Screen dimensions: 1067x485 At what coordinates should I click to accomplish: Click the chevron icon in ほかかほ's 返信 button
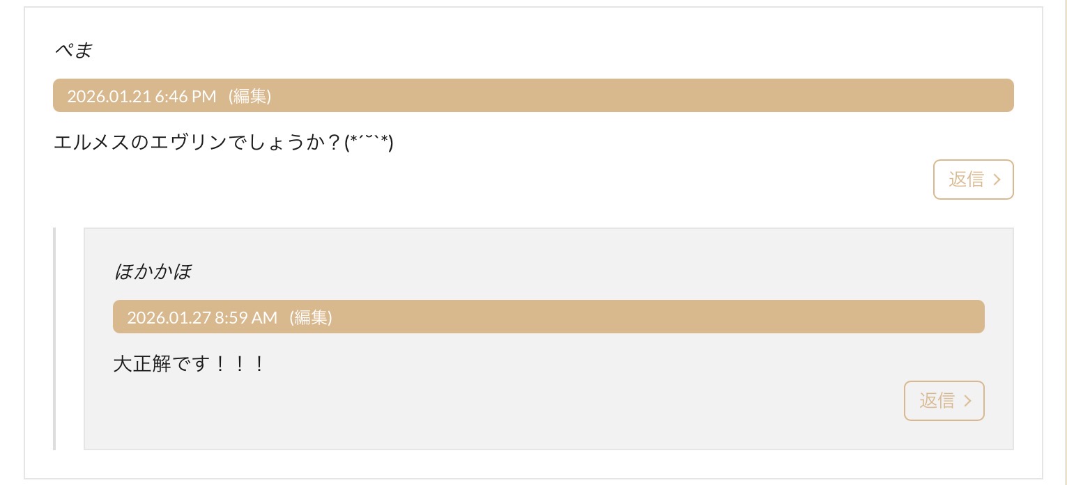coord(967,401)
